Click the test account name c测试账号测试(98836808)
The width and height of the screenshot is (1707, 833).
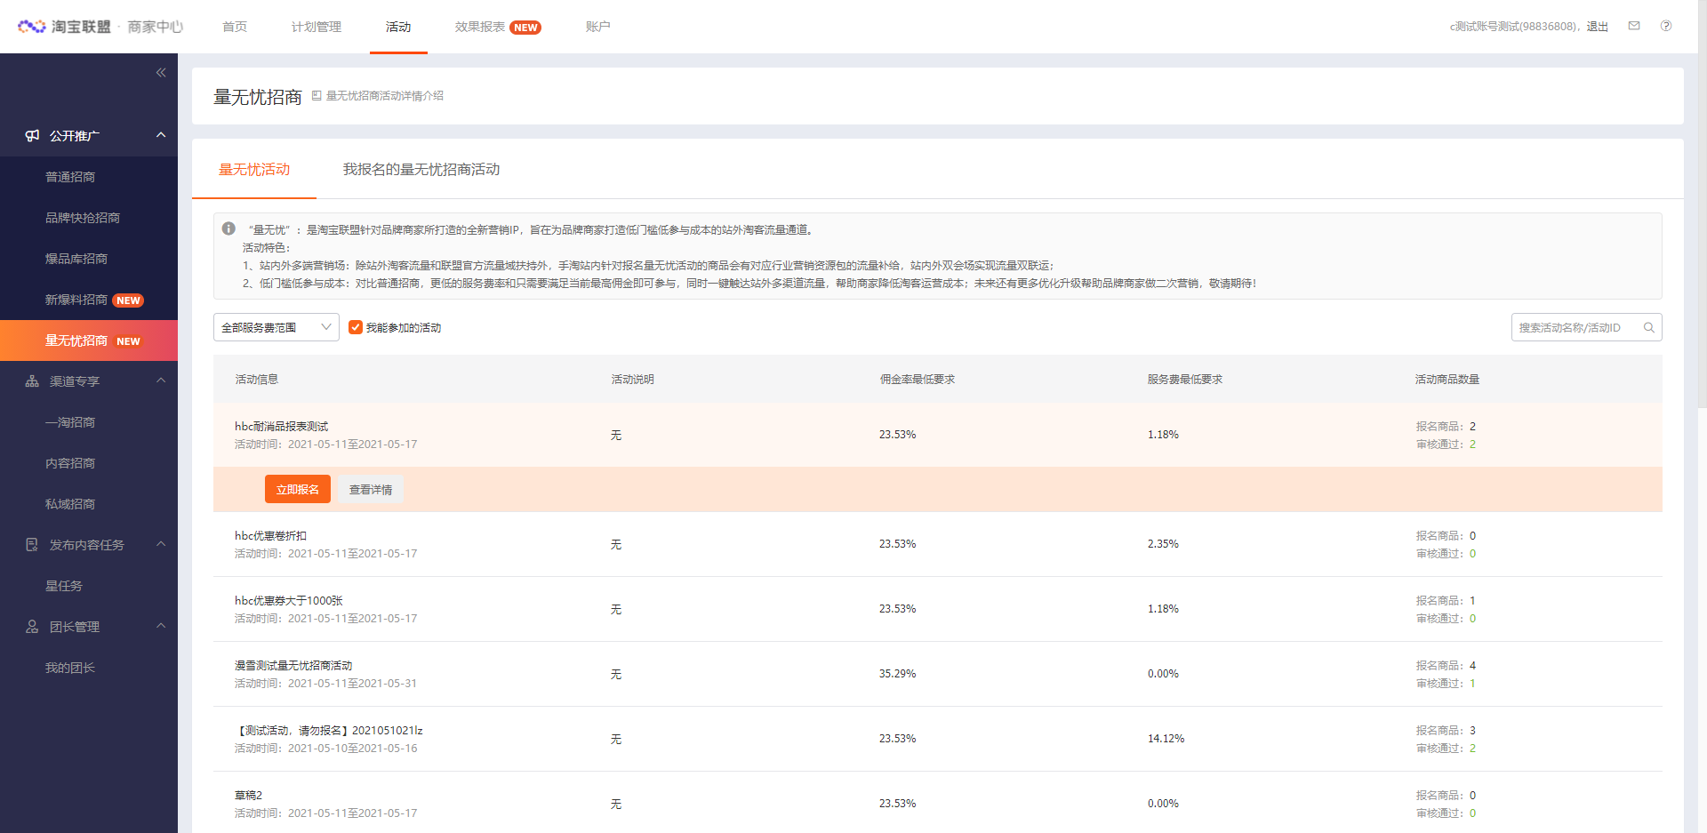point(1514,27)
